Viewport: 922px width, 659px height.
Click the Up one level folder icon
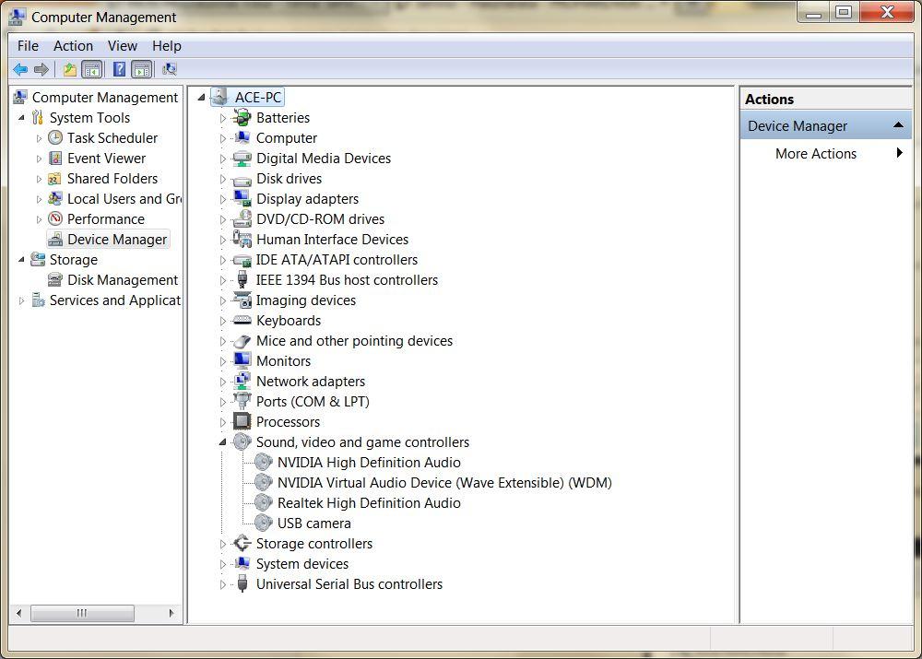click(69, 70)
